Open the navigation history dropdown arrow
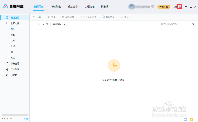Screen dimensions: 198x122 point(43,24)
